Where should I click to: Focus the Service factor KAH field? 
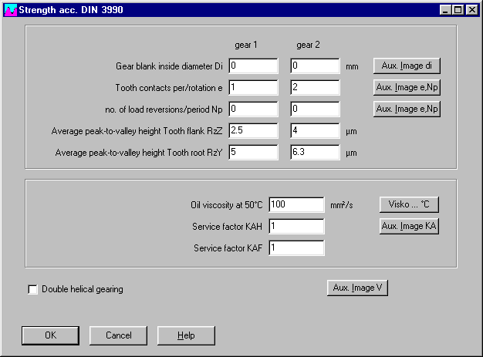tap(296, 227)
